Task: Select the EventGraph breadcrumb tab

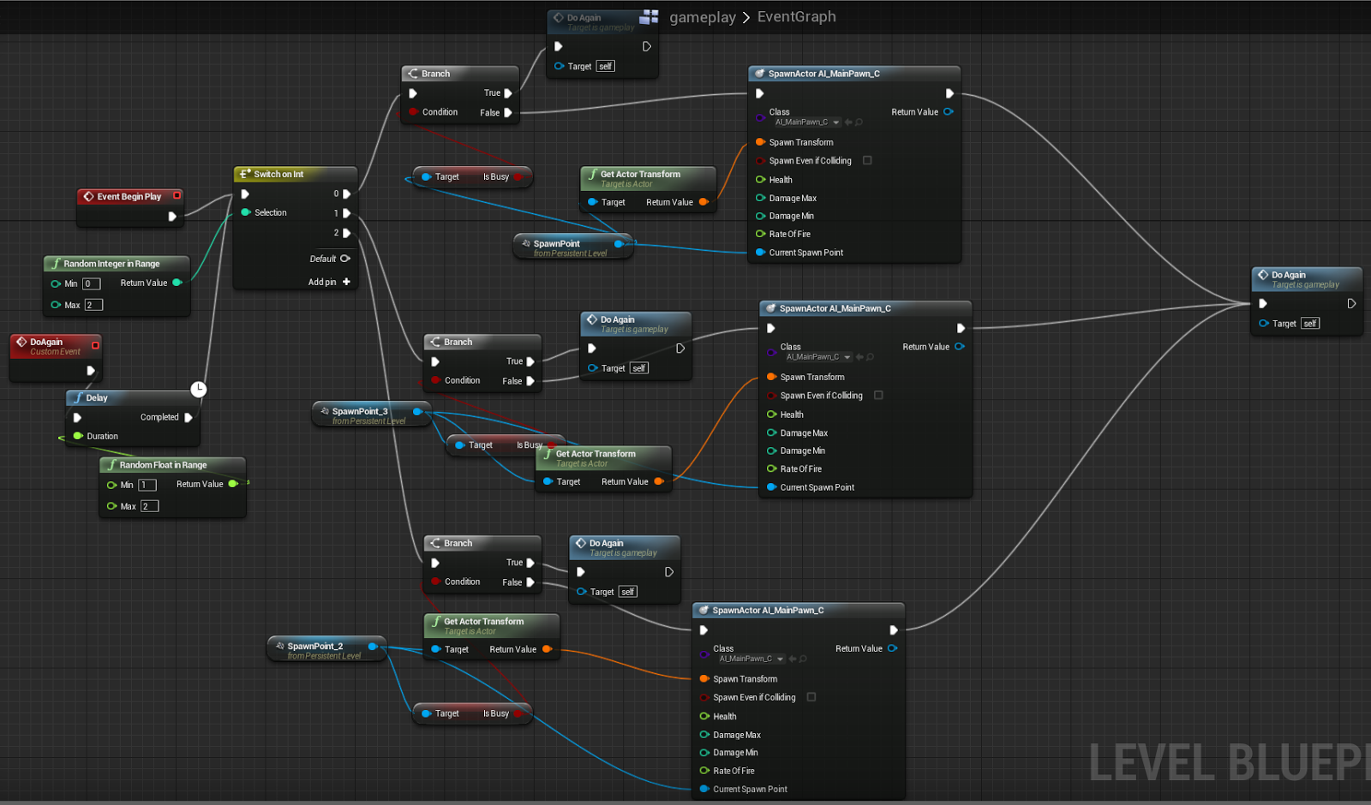Action: (796, 16)
